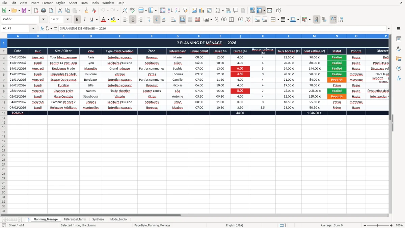405x228 pixels.
Task: Open the Data menu
Action: 84,3
